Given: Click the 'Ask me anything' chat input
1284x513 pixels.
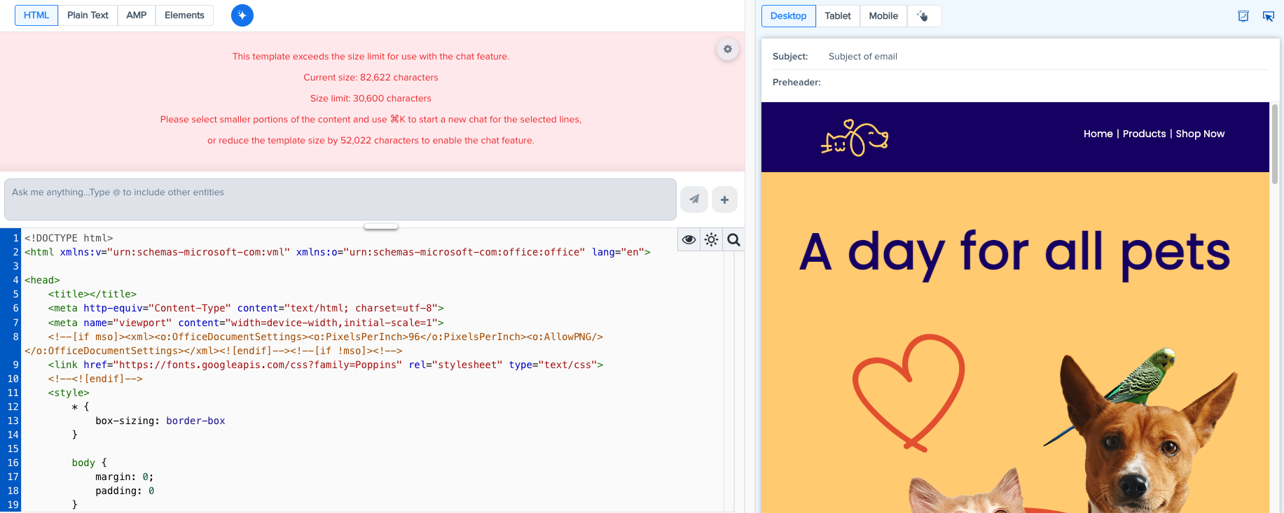Looking at the screenshot, I should 340,199.
